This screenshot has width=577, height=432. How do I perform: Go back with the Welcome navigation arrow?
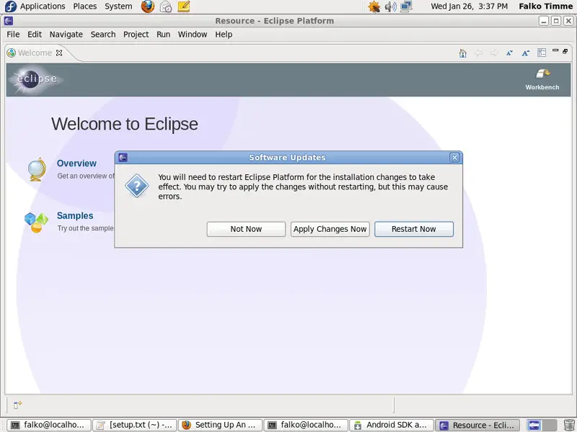click(478, 53)
